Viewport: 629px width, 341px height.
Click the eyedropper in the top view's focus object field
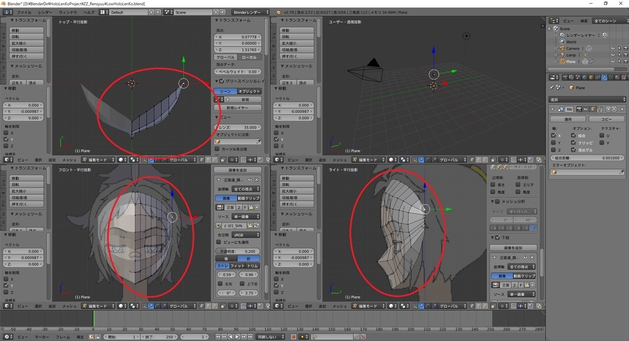click(259, 141)
